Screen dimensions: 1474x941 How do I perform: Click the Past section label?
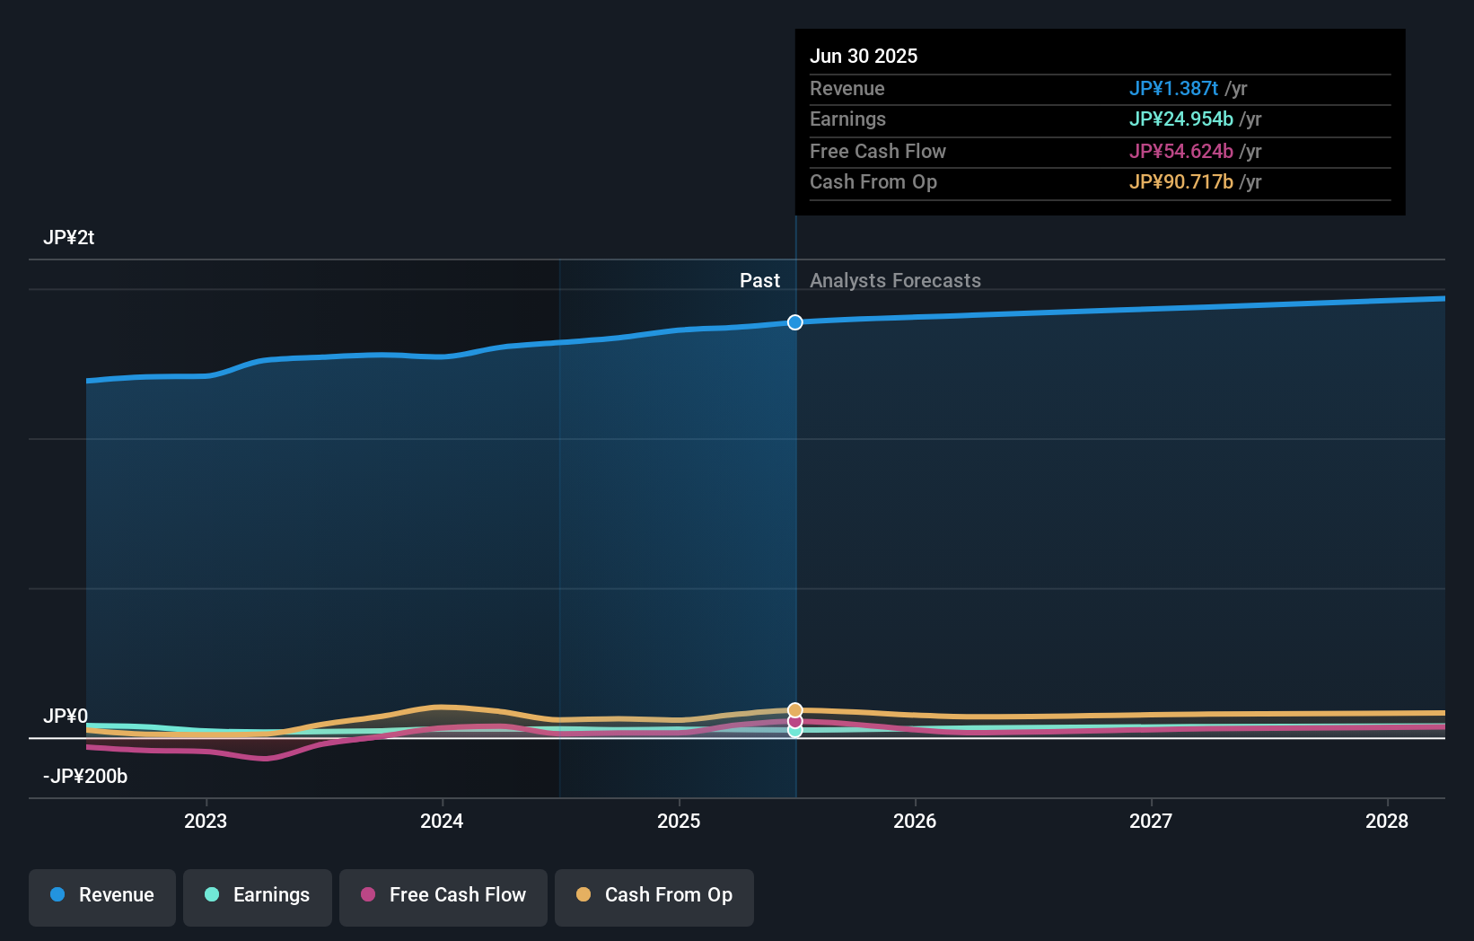click(x=760, y=280)
